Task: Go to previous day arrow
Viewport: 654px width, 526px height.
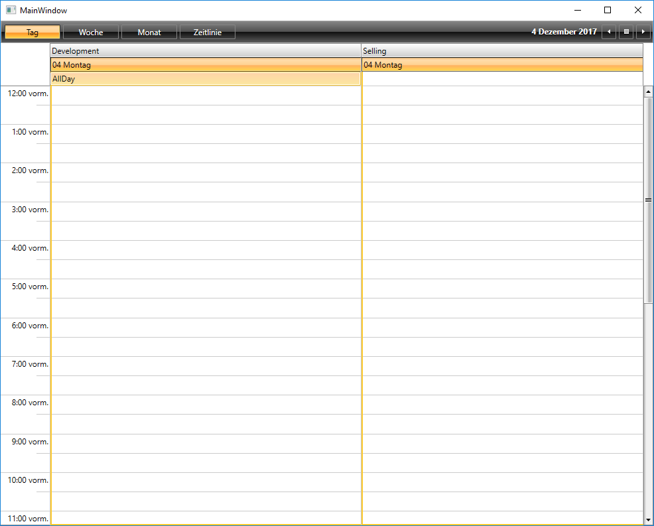Action: (608, 32)
